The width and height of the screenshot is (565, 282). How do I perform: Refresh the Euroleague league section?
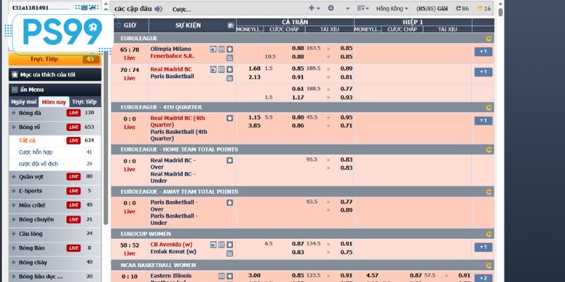coord(489,38)
